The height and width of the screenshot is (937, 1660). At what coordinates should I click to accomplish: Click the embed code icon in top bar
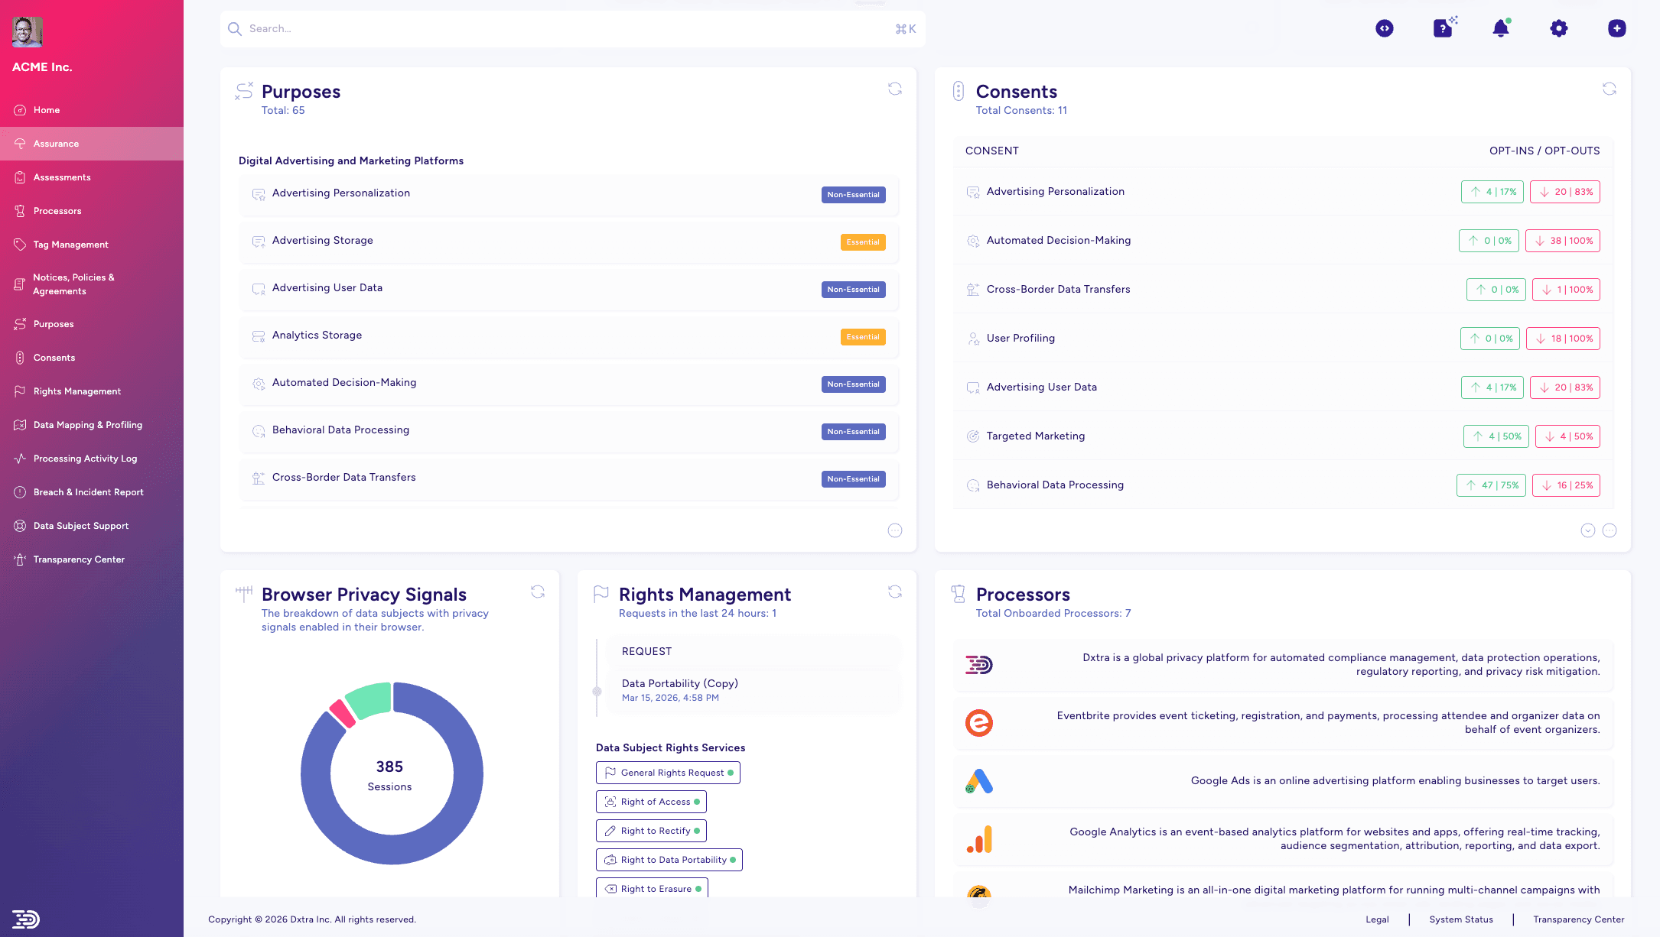point(1385,28)
